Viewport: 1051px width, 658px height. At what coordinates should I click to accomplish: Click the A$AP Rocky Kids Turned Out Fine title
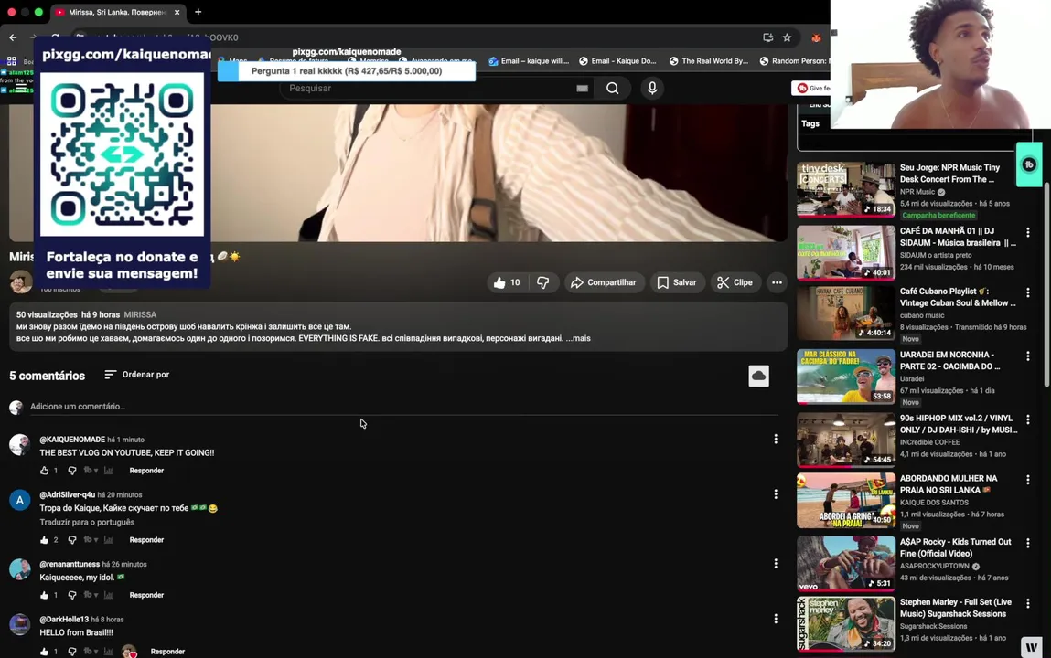955,547
